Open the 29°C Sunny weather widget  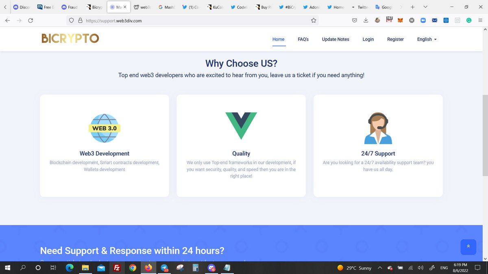(354, 268)
